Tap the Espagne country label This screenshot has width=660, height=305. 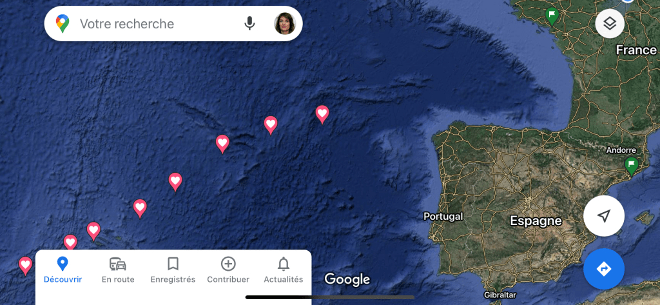pyautogui.click(x=536, y=221)
